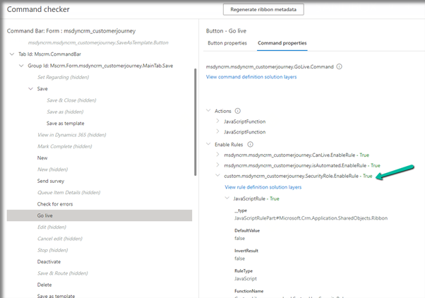This screenshot has width=425, height=298.
Task: Select Queue Item Details (hidden)
Action: [68, 193]
